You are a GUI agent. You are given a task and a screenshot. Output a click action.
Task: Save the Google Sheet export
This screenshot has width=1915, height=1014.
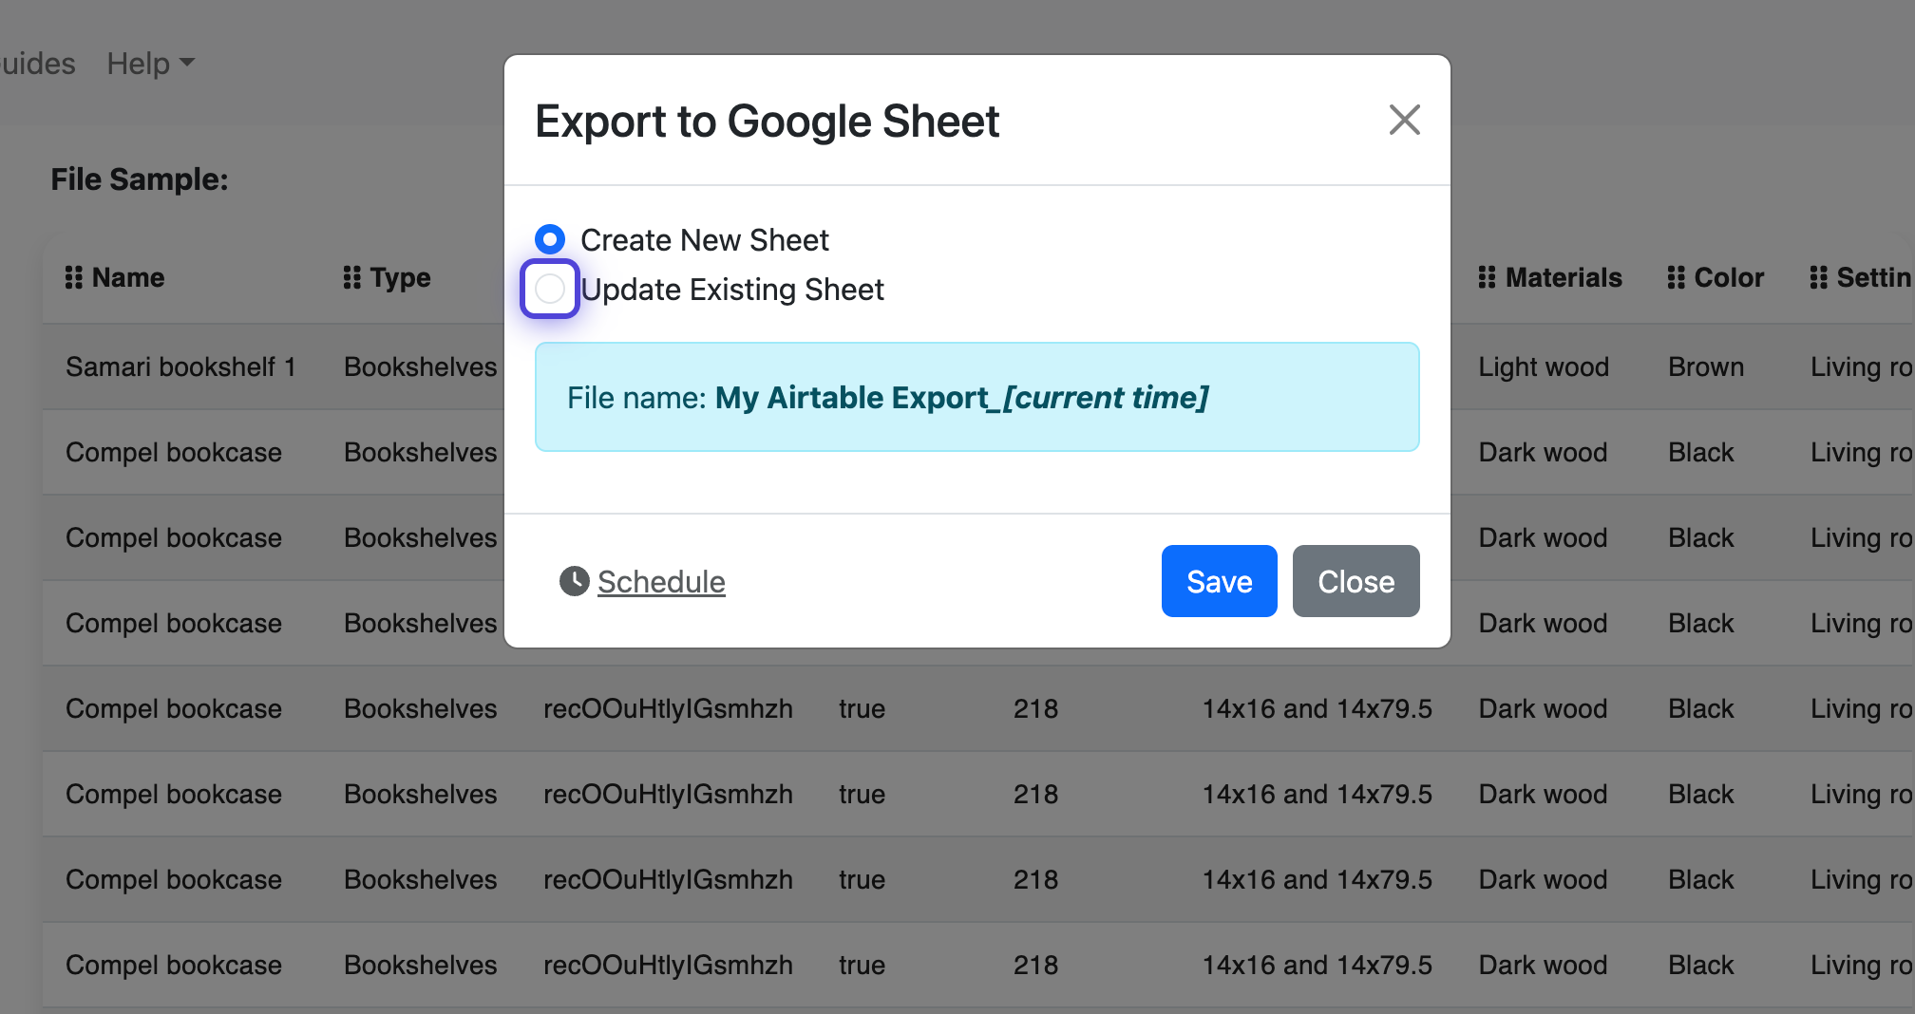[x=1219, y=581]
